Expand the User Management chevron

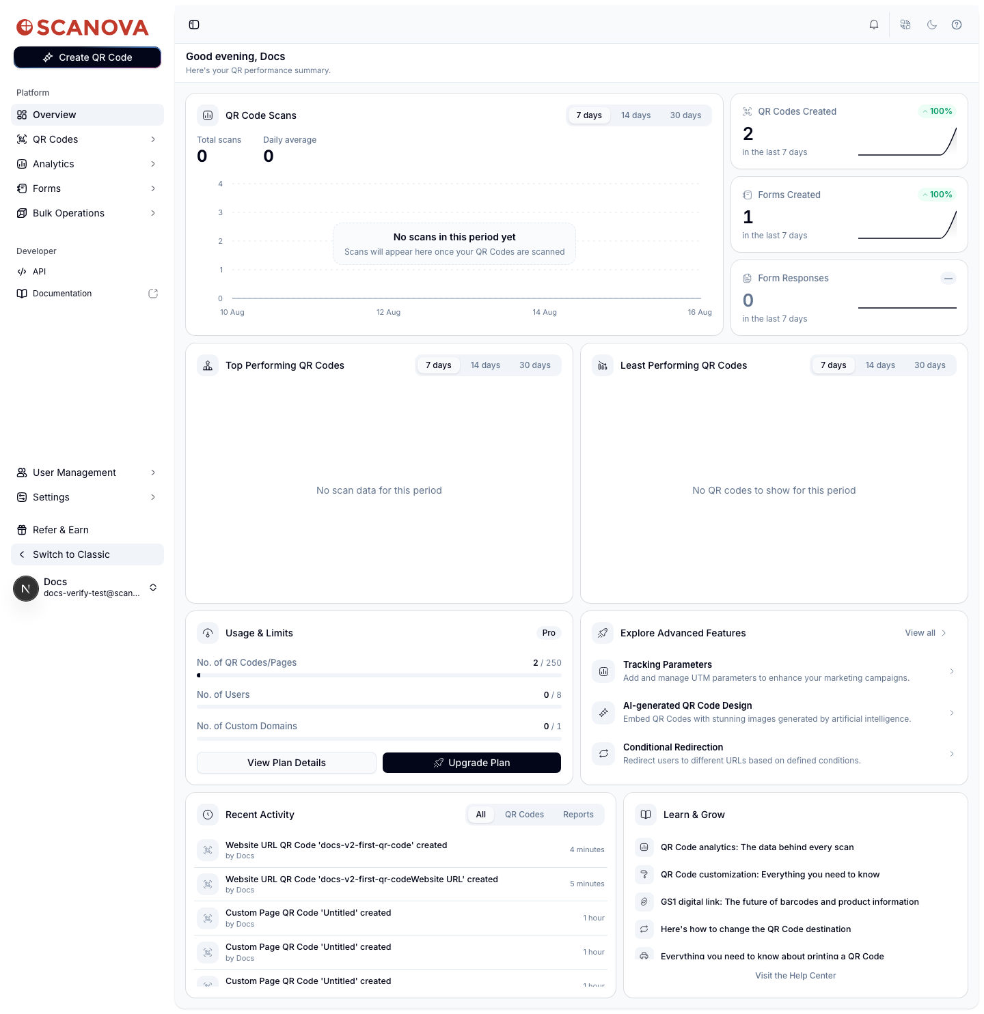[153, 473]
